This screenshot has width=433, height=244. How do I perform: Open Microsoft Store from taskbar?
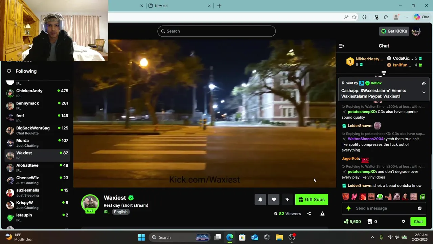(x=242, y=237)
